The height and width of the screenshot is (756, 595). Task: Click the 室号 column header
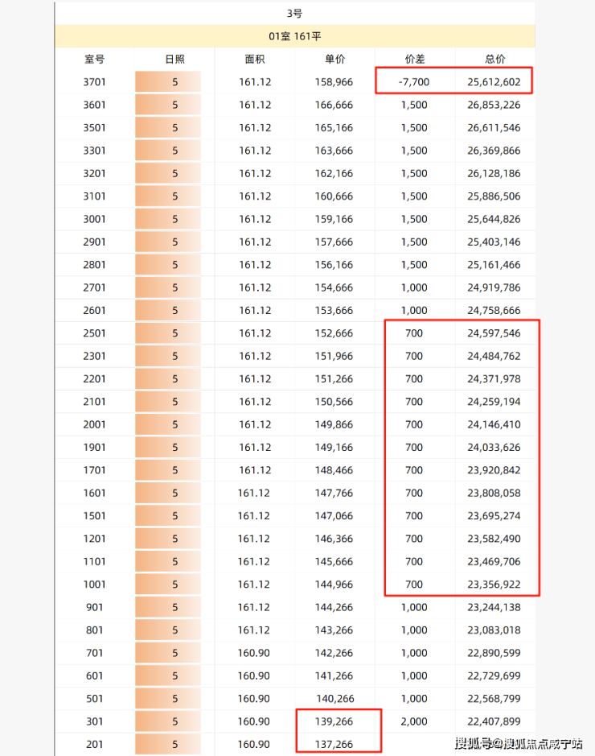pyautogui.click(x=94, y=59)
